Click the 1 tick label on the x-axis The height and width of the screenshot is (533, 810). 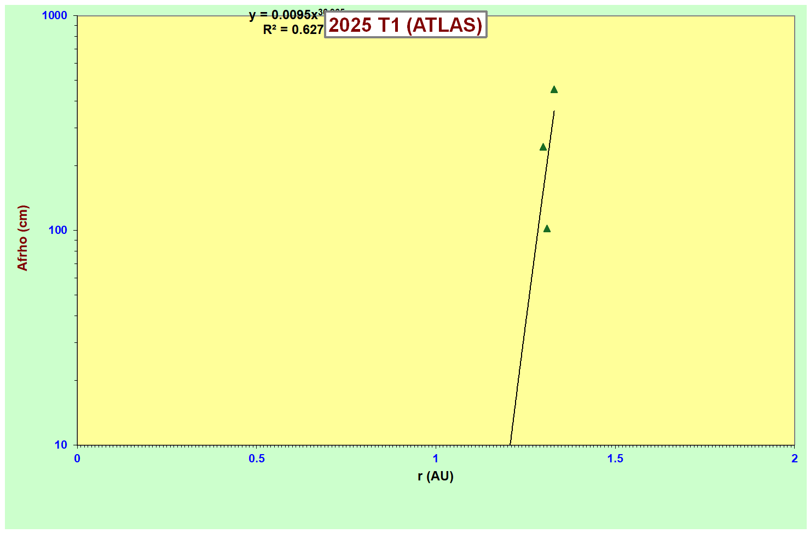[x=436, y=459]
